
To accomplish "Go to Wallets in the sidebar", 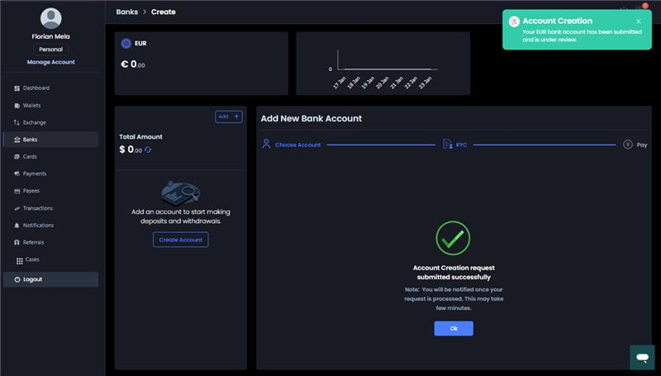I will (x=31, y=105).
